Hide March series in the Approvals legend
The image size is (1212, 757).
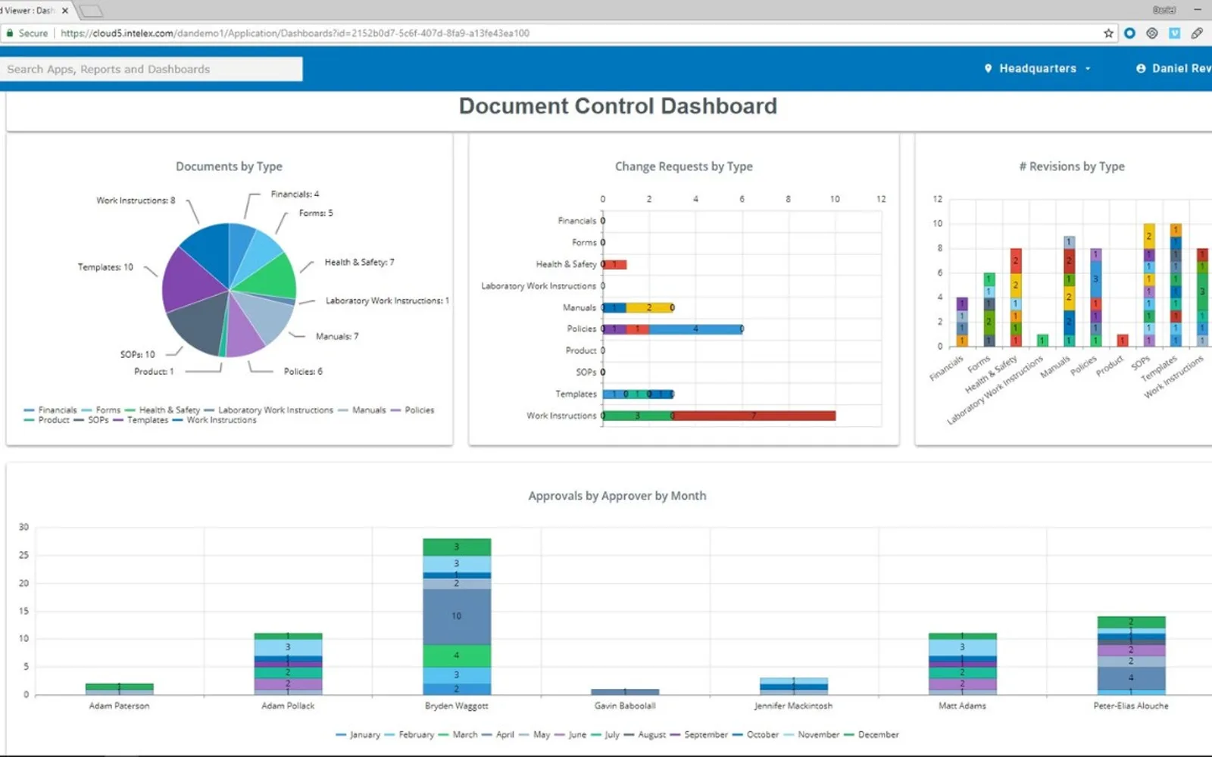pos(458,734)
